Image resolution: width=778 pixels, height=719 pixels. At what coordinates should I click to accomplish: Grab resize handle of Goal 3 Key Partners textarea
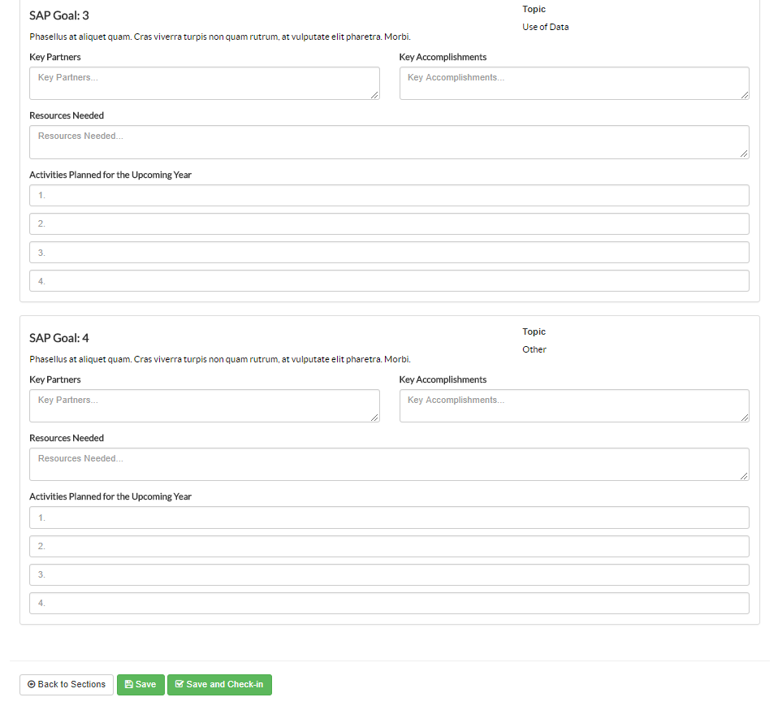pyautogui.click(x=374, y=95)
